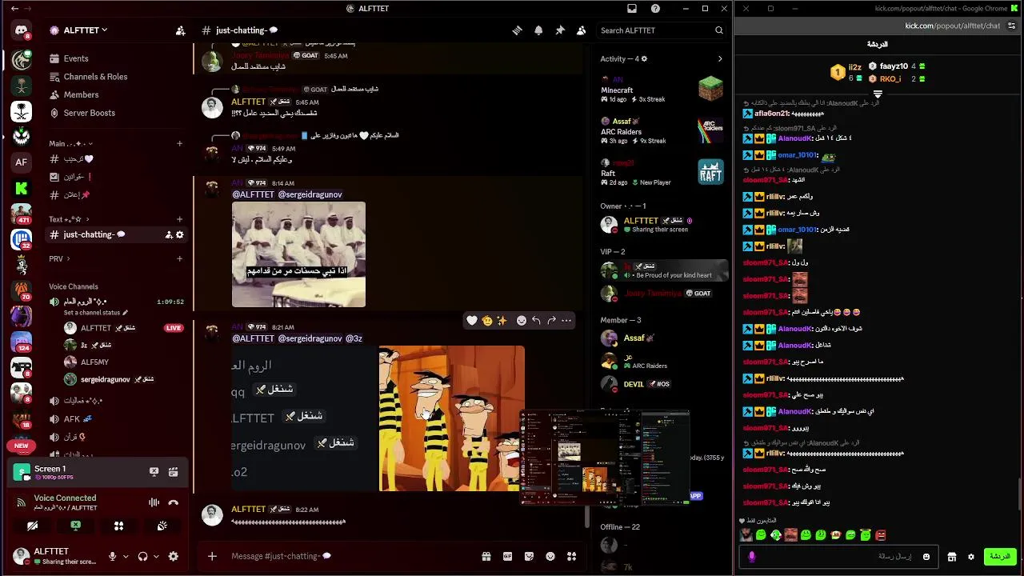Image resolution: width=1024 pixels, height=576 pixels.
Task: Open Discord user settings gear
Action: (x=173, y=556)
